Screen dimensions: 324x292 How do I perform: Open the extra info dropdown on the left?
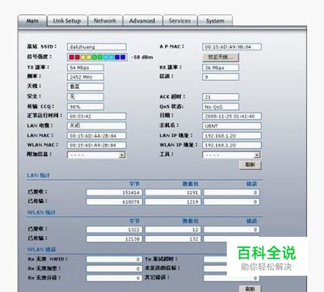pos(97,155)
